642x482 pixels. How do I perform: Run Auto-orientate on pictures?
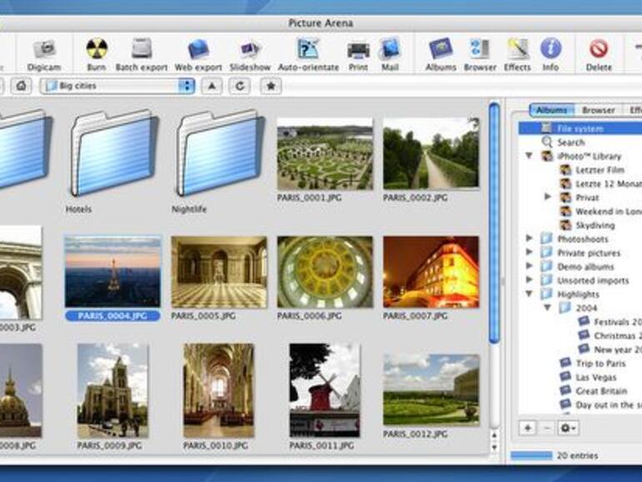[308, 50]
